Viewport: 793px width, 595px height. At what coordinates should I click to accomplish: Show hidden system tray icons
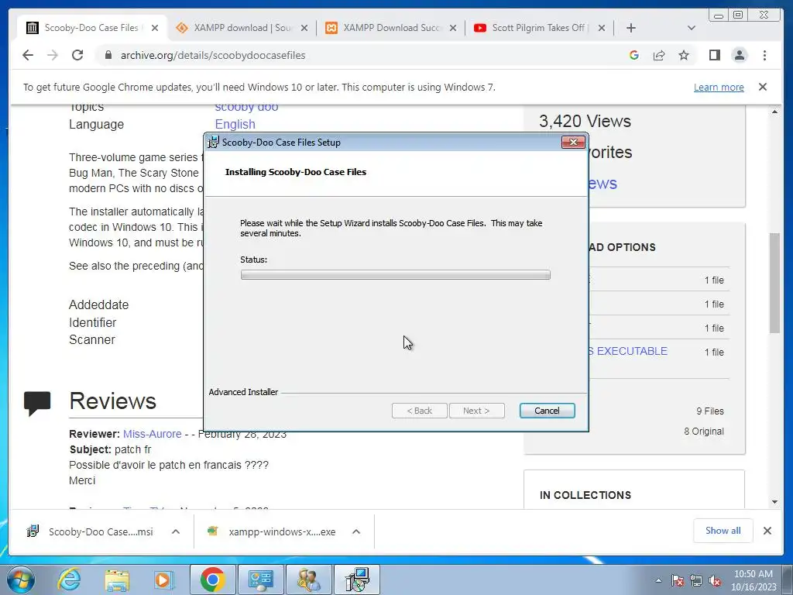click(x=658, y=580)
